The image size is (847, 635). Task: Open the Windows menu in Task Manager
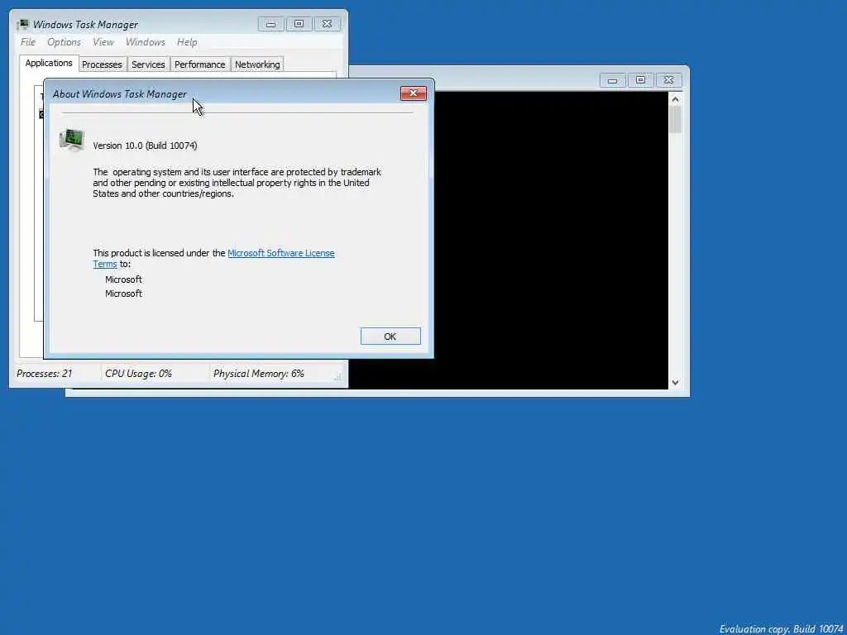tap(145, 42)
